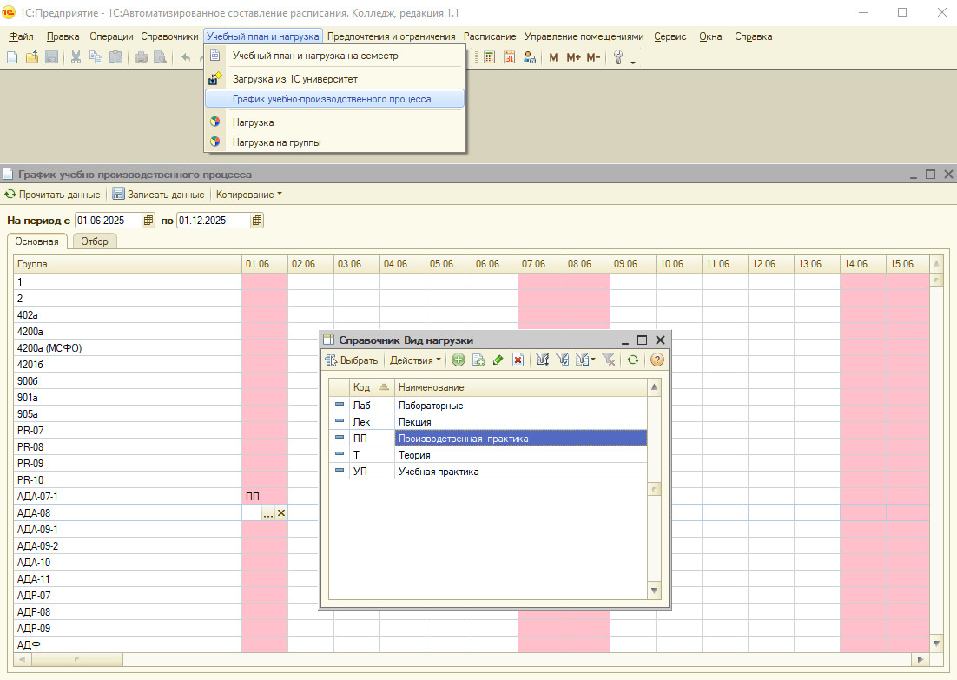The height and width of the screenshot is (680, 957).
Task: Open the Расписание menu
Action: [490, 36]
